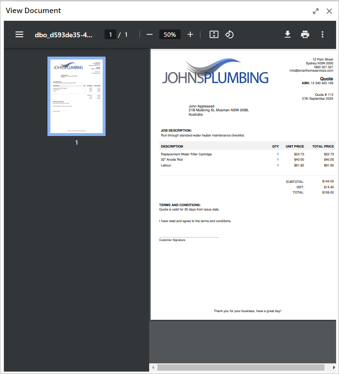Click the file name dbo_d593de35-4...
Image resolution: width=339 pixels, height=374 pixels.
tap(63, 35)
